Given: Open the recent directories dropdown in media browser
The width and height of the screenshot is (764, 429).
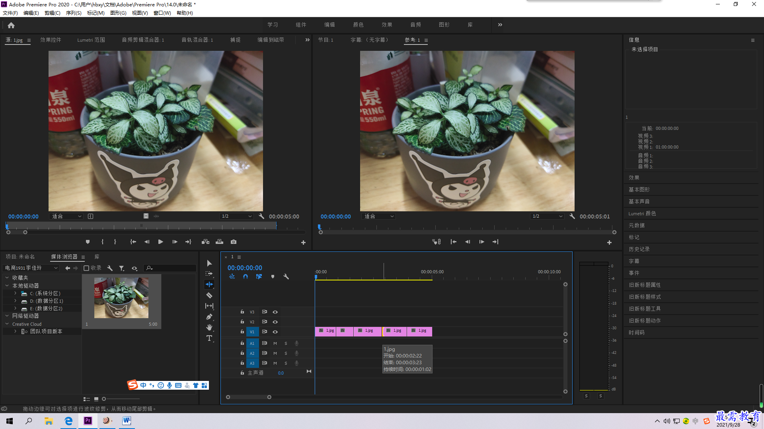Looking at the screenshot, I should tap(31, 268).
